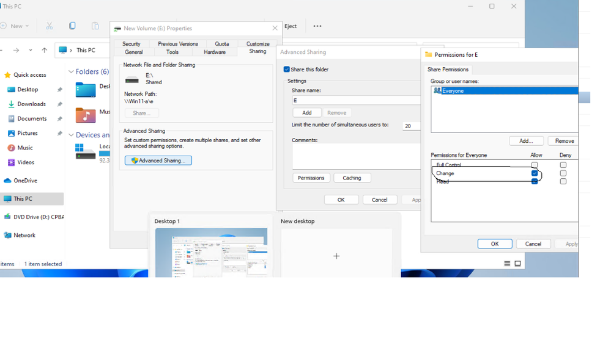
Task: Click the New desktop plus tile
Action: (x=336, y=253)
